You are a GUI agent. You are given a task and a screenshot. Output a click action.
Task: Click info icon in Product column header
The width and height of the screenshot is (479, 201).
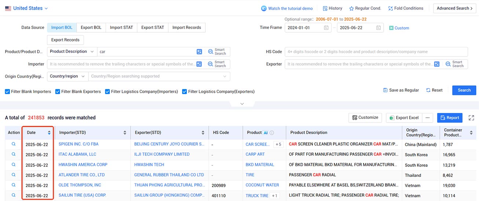pyautogui.click(x=272, y=133)
